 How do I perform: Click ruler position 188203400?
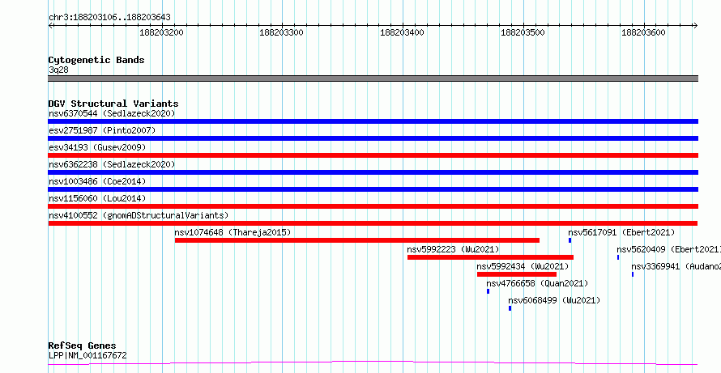402,32
